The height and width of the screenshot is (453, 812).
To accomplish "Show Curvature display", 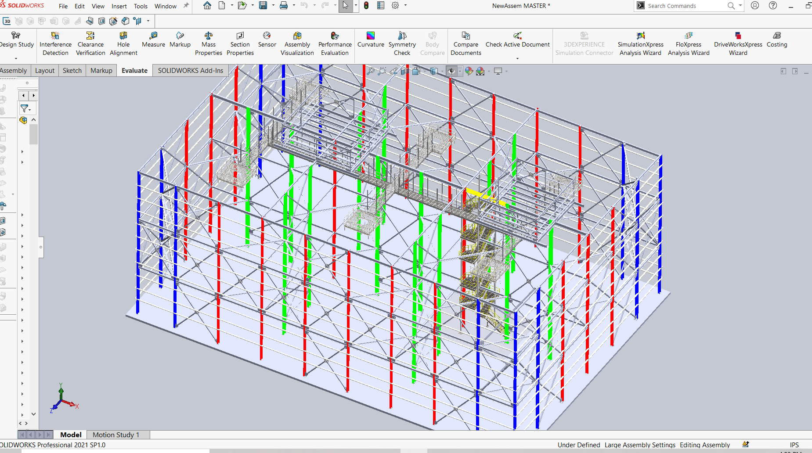I will pos(371,40).
